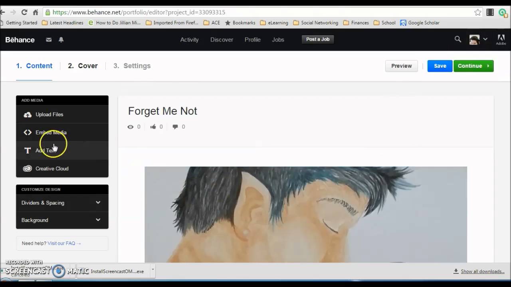The width and height of the screenshot is (511, 287).
Task: Open the Jobs menu item
Action: pyautogui.click(x=278, y=39)
